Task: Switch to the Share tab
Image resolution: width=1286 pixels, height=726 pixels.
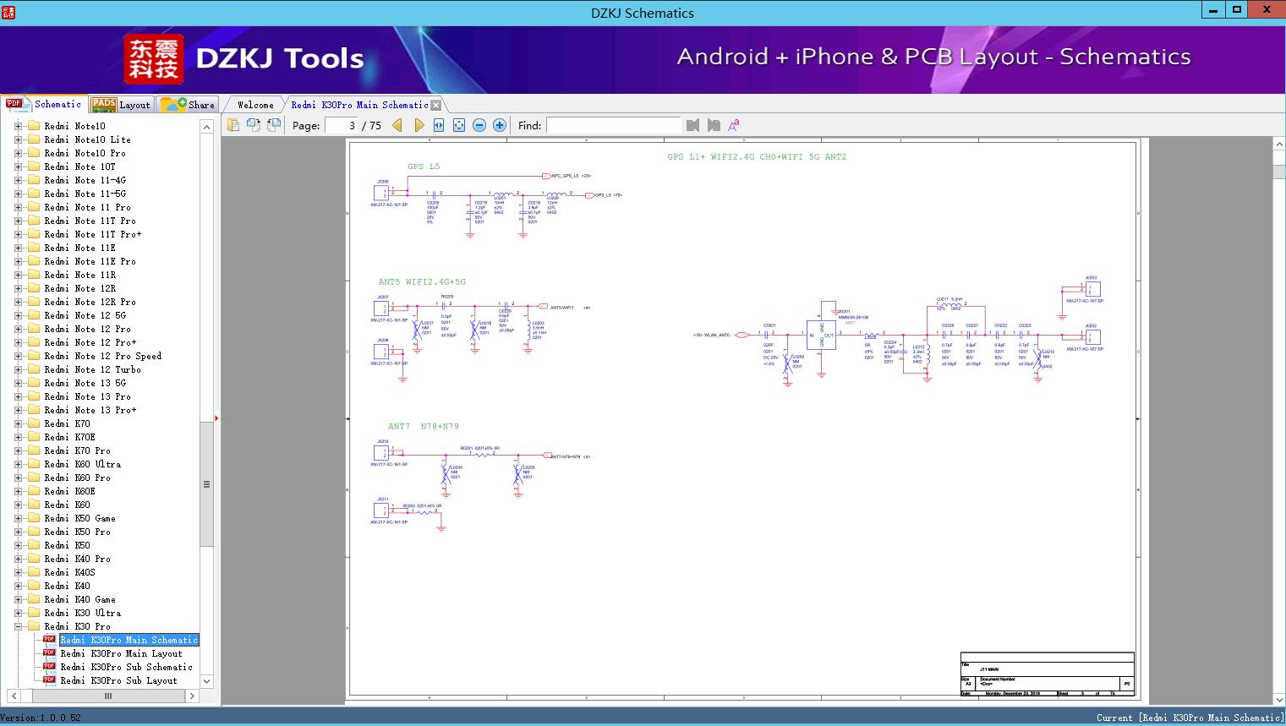Action: click(x=188, y=104)
